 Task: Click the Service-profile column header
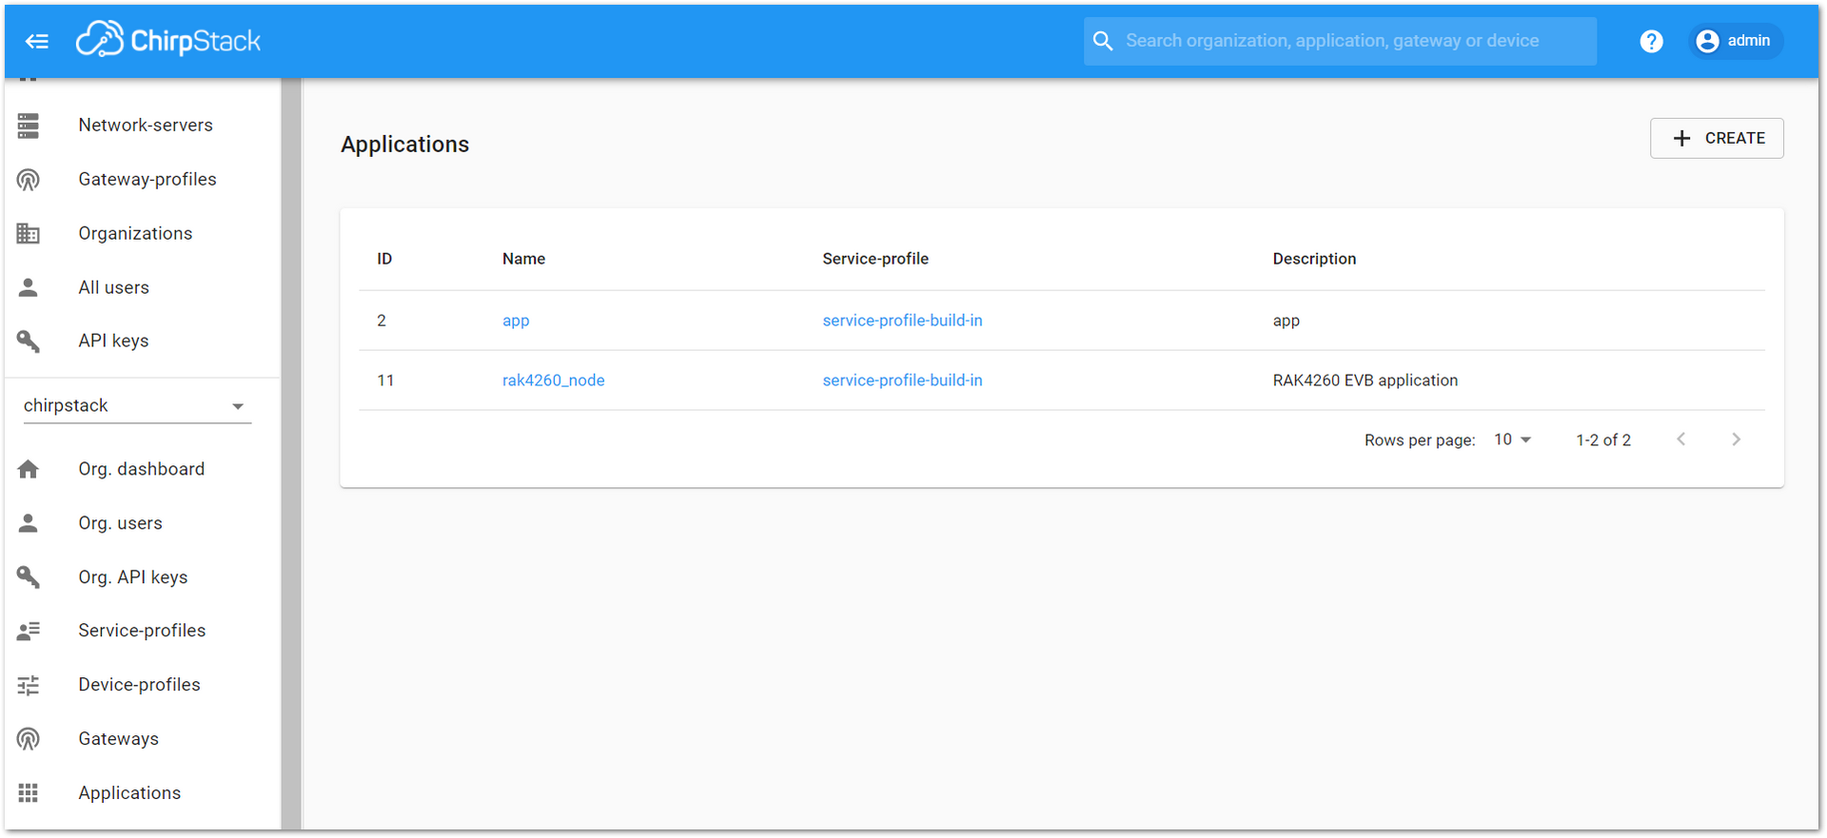(x=875, y=259)
